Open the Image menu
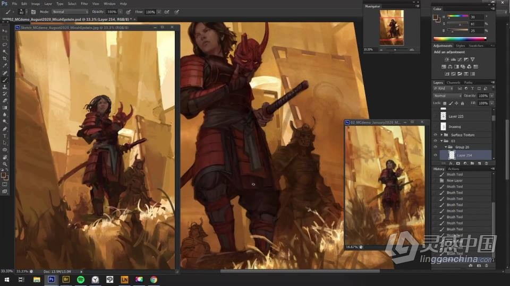This screenshot has width=510, height=286. [36, 4]
